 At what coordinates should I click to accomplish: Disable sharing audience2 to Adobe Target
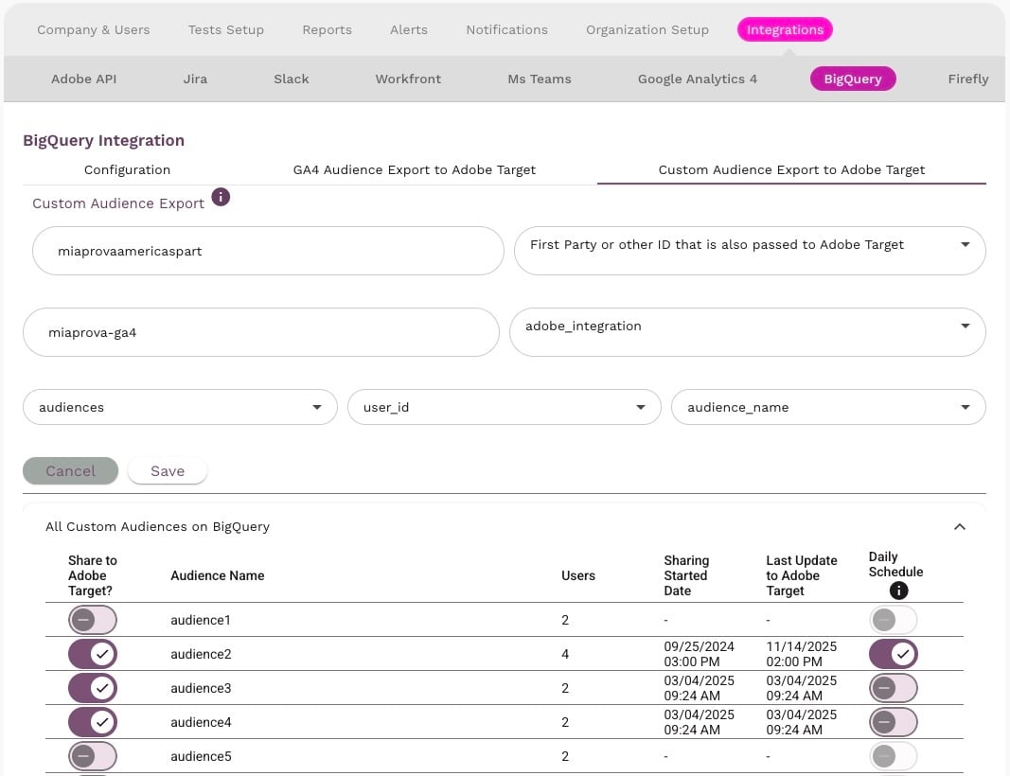tap(92, 655)
